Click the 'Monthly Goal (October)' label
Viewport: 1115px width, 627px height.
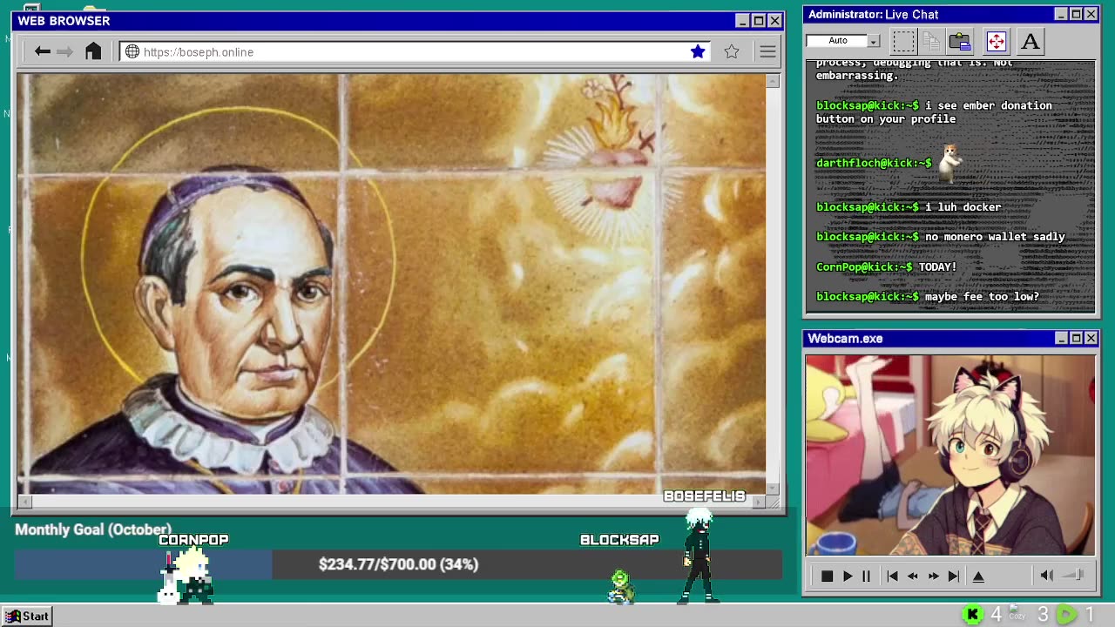pos(93,529)
